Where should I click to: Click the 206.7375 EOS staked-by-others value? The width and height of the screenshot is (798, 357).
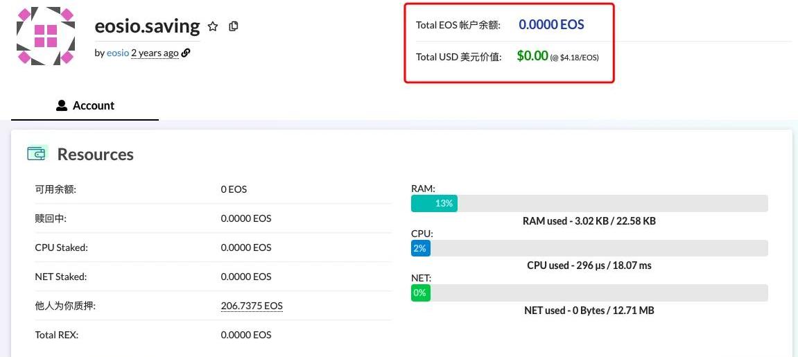(252, 306)
